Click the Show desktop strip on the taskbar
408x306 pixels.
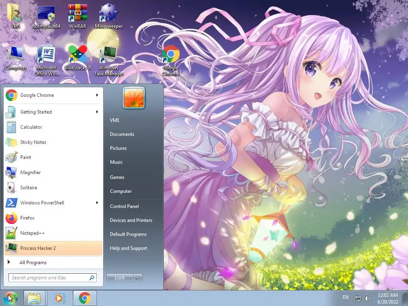click(x=405, y=298)
